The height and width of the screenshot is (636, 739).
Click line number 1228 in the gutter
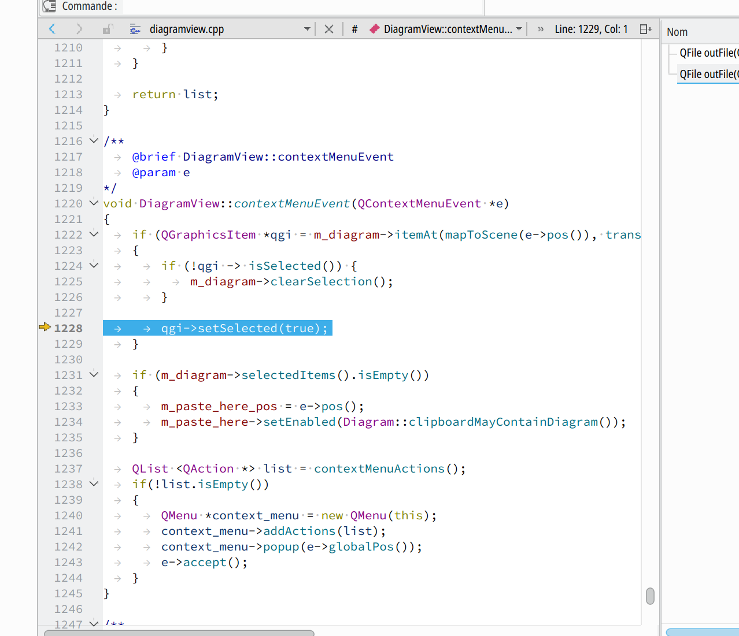coord(68,328)
